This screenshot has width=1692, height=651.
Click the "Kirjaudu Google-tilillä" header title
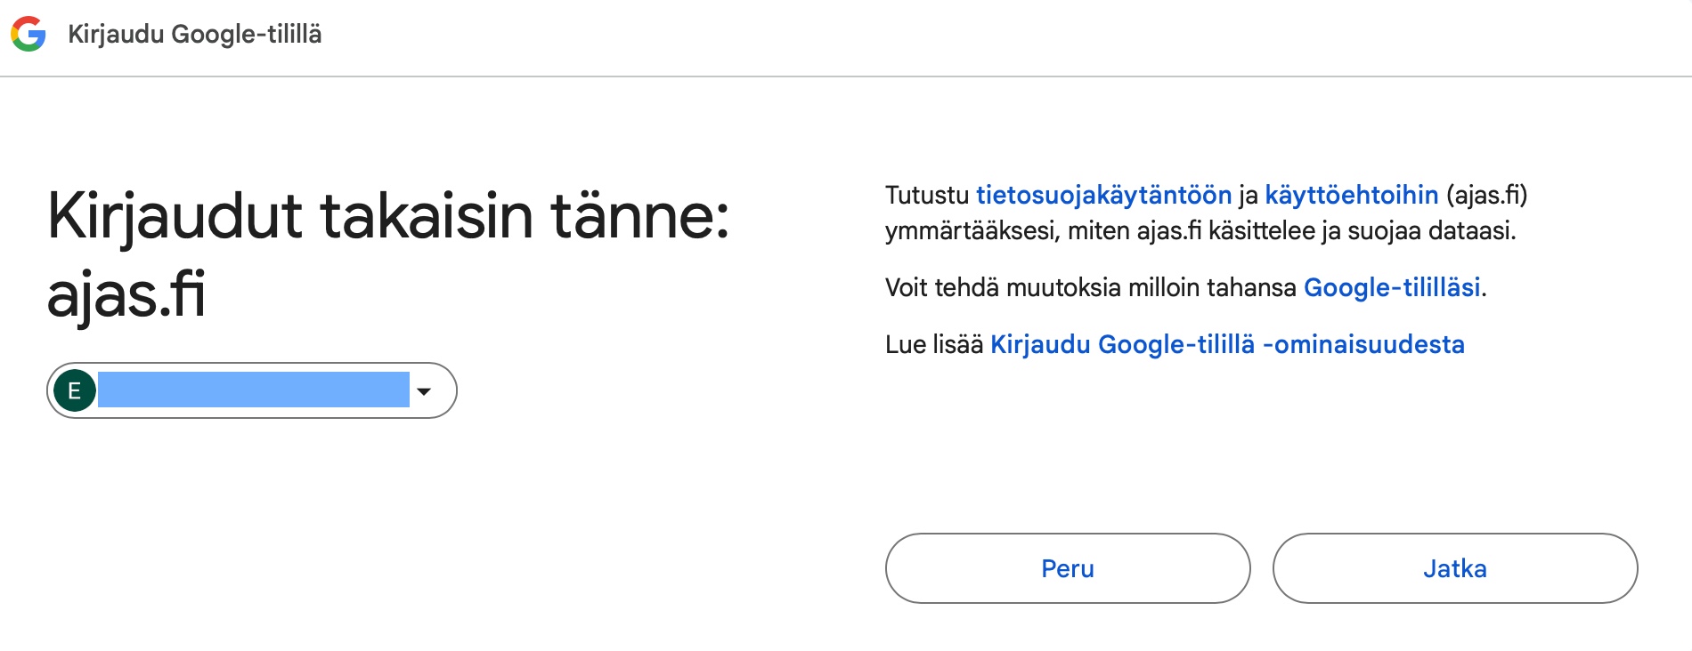pos(195,34)
